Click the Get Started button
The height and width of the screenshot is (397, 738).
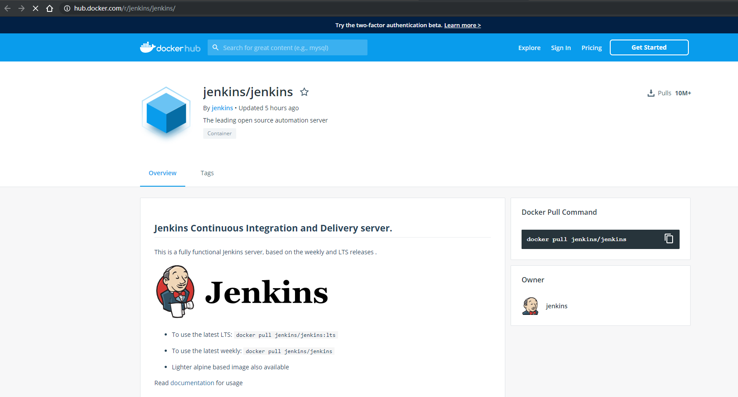point(649,47)
